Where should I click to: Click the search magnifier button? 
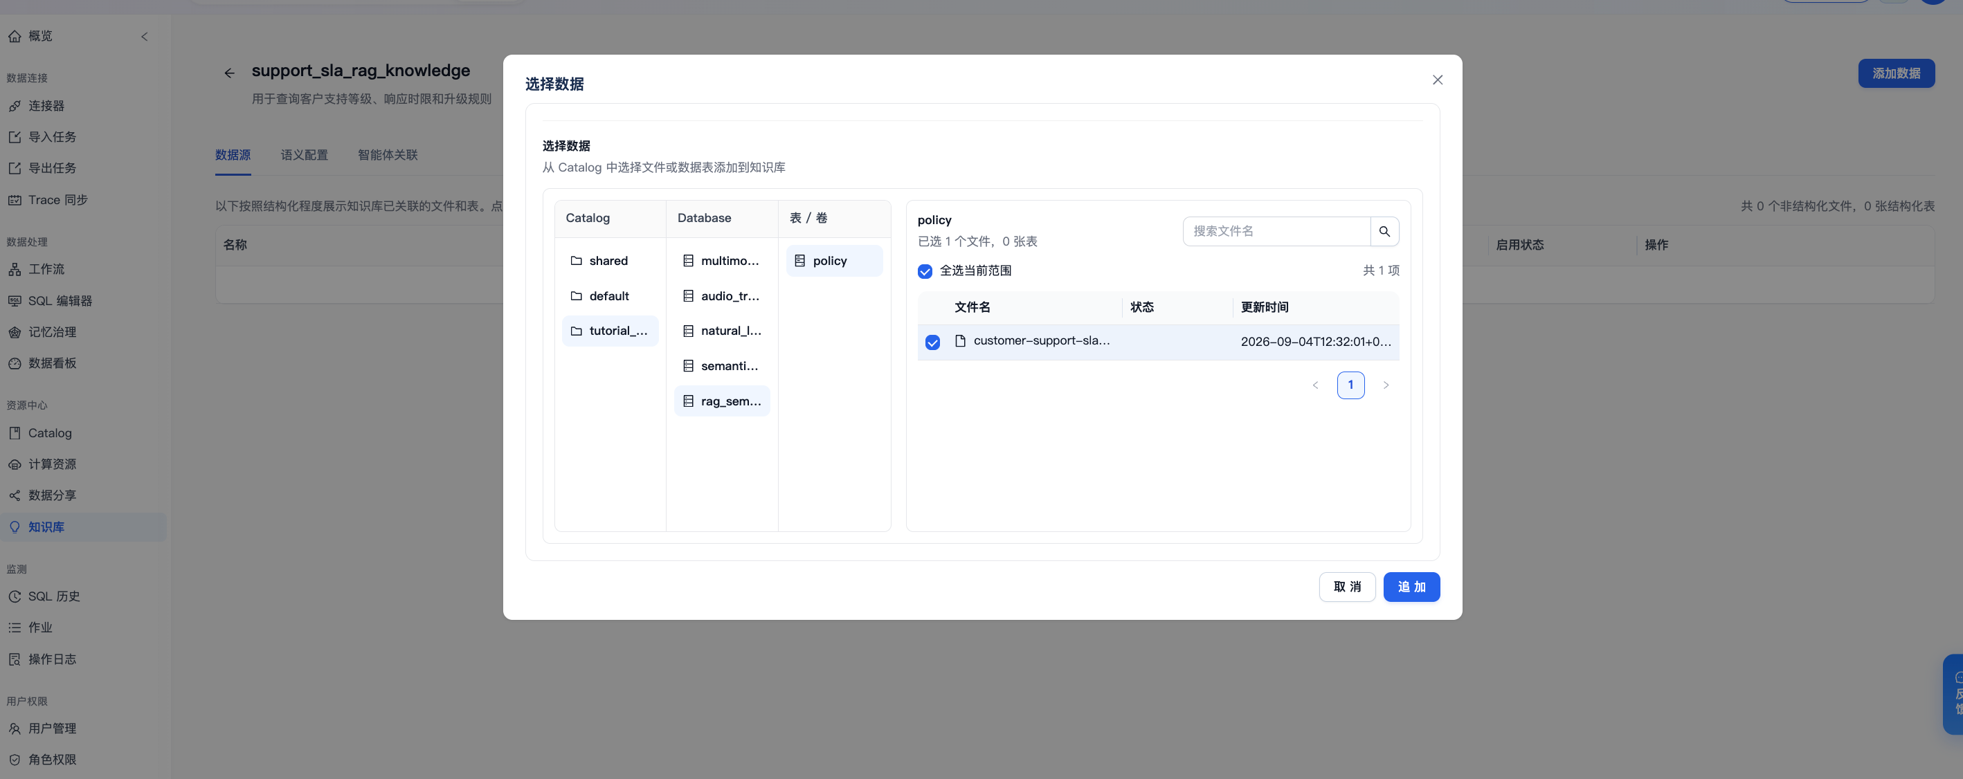(x=1384, y=232)
